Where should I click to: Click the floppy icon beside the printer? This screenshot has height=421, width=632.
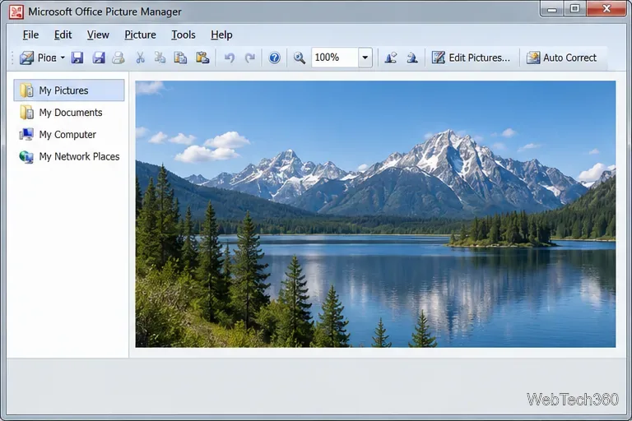coord(99,58)
